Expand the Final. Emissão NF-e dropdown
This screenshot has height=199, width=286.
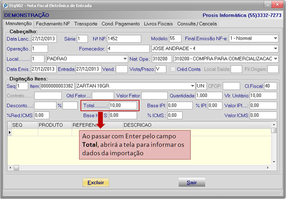tap(275, 39)
